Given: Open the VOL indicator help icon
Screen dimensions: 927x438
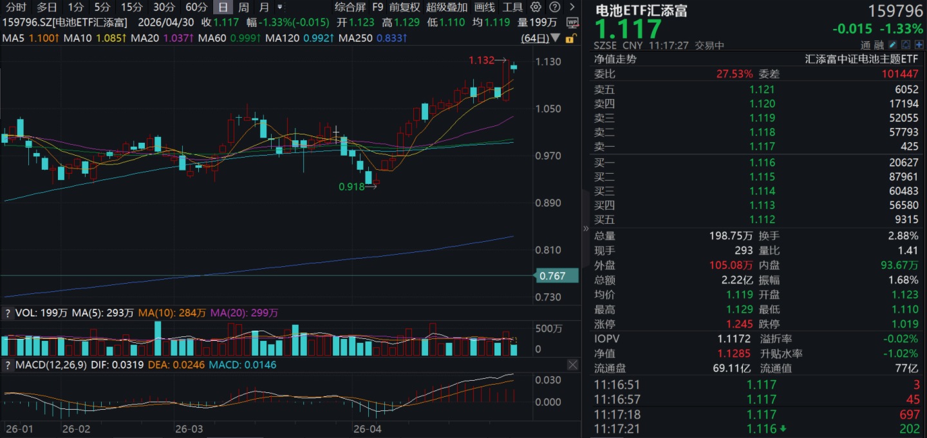Looking at the screenshot, I should pos(8,313).
